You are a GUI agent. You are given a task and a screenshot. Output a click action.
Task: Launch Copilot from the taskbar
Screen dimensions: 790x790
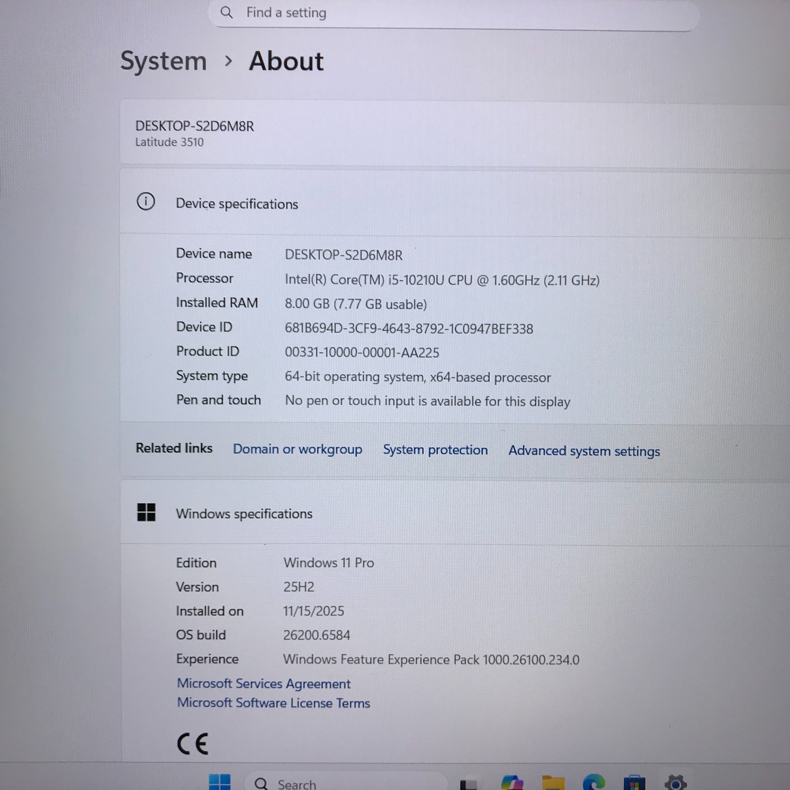pos(512,783)
